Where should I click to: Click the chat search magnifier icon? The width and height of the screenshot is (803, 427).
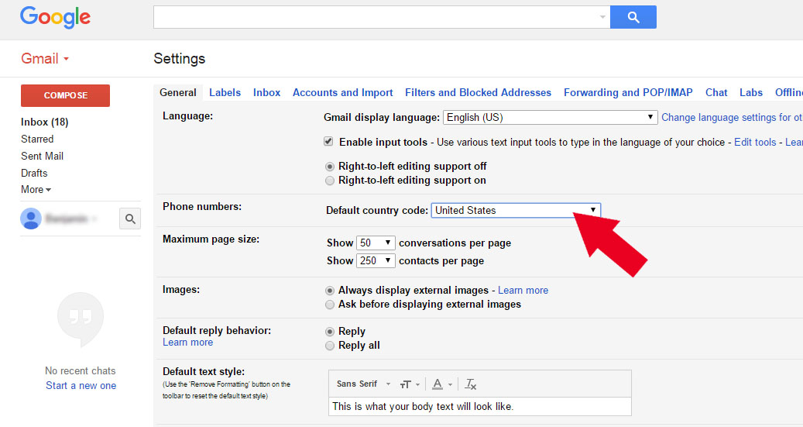(x=130, y=219)
